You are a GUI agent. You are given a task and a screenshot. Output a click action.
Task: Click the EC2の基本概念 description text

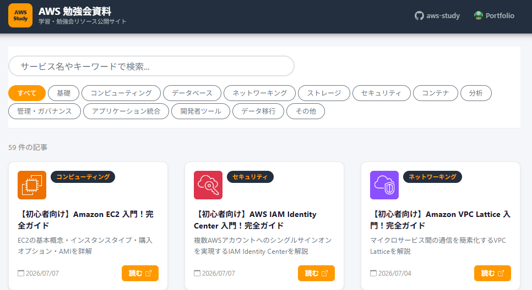[x=85, y=246]
